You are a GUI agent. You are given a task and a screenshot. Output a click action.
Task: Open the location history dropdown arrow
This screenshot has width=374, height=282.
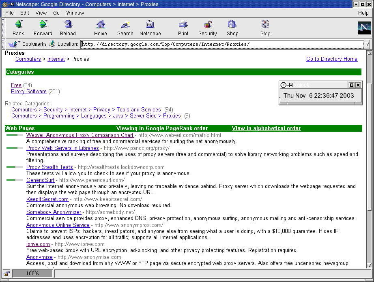click(x=368, y=44)
